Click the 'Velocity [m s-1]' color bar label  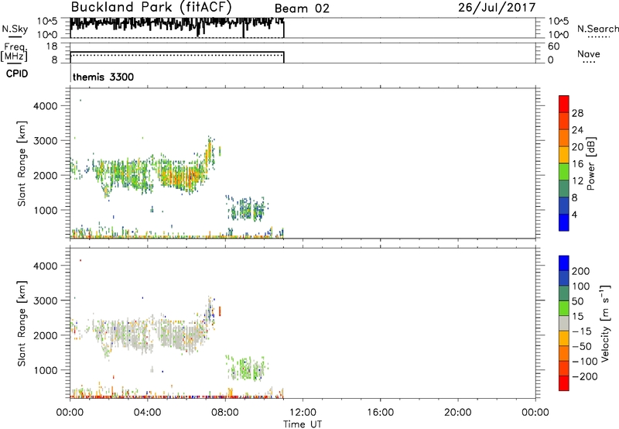point(606,323)
